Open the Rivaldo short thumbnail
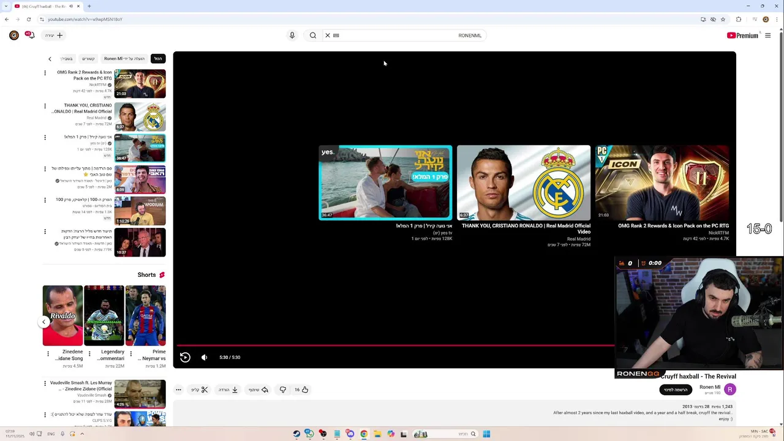The image size is (784, 441). pos(62,315)
